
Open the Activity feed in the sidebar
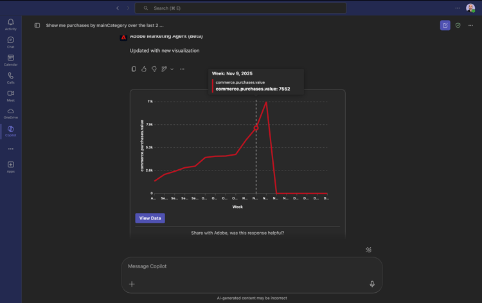pos(11,24)
